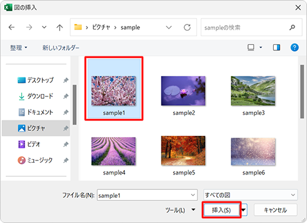307x223 pixels.
Task: Toggle the preview pane
Action: pyautogui.click(x=276, y=47)
